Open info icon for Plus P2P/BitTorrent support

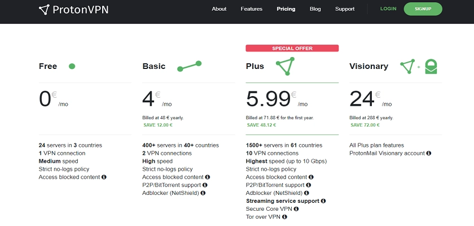click(308, 185)
